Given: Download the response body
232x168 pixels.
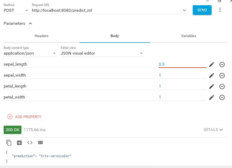Looking at the screenshot, I should (x=19, y=143).
